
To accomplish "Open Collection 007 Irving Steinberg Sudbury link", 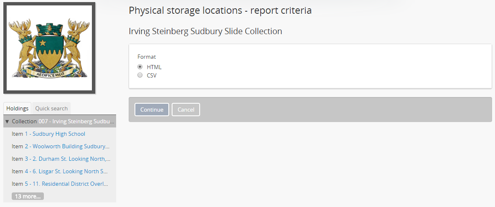I will click(x=76, y=121).
